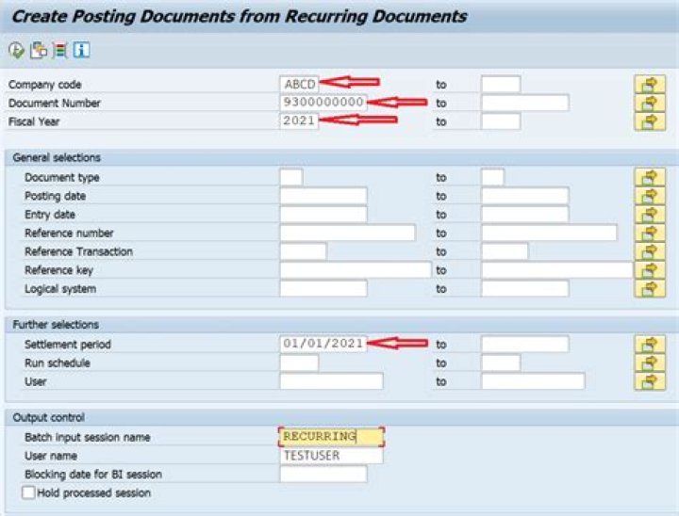Image resolution: width=679 pixels, height=516 pixels.
Task: Enable the Hold processed session checkbox
Action: (28, 492)
